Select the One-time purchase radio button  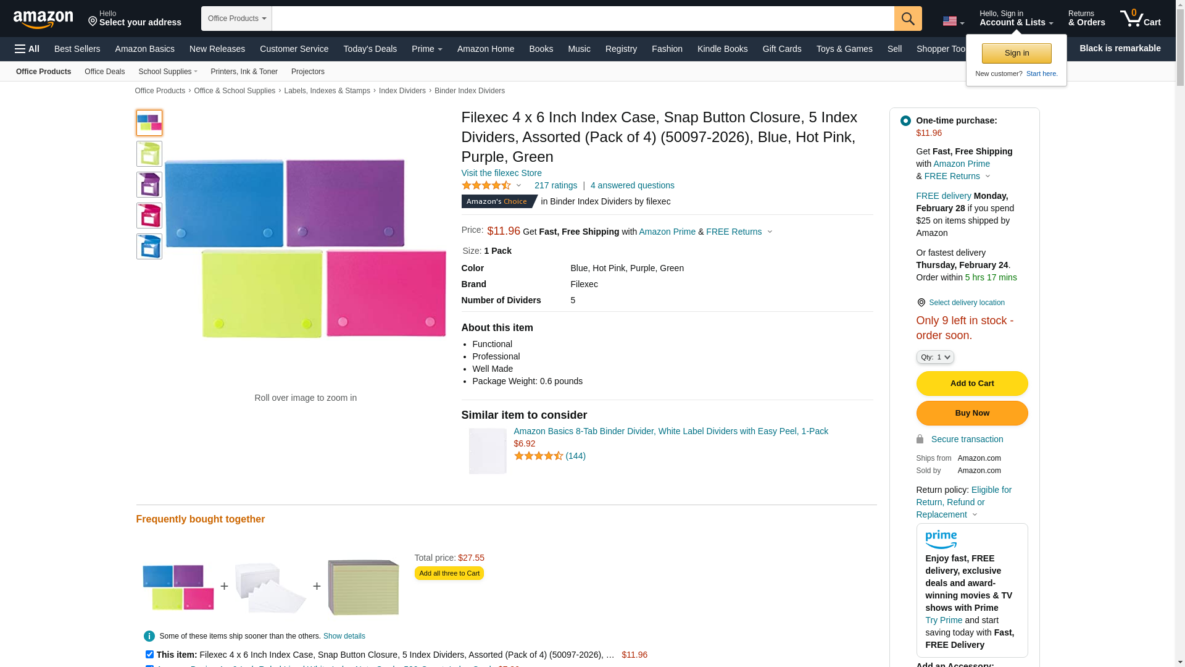tap(905, 121)
